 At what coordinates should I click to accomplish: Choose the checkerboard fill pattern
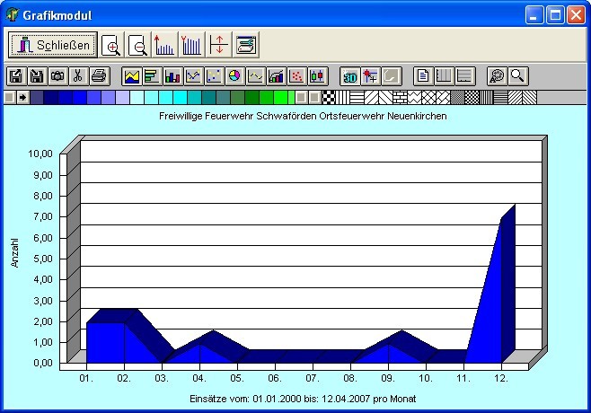(x=329, y=97)
